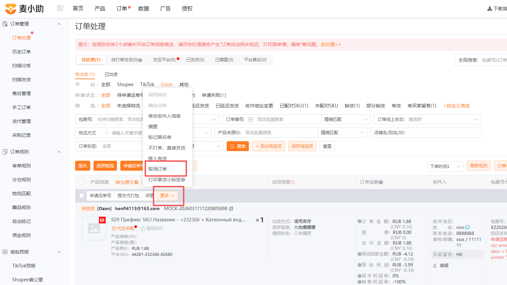Select 取消订单 from the menu
Screen dimensions: 507x285
coord(158,169)
